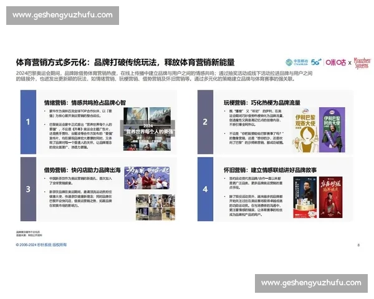The height and width of the screenshot is (299, 374).
Task: Click the bullet starting 中国新茶饮作为奥运营销
Action: 80,181
